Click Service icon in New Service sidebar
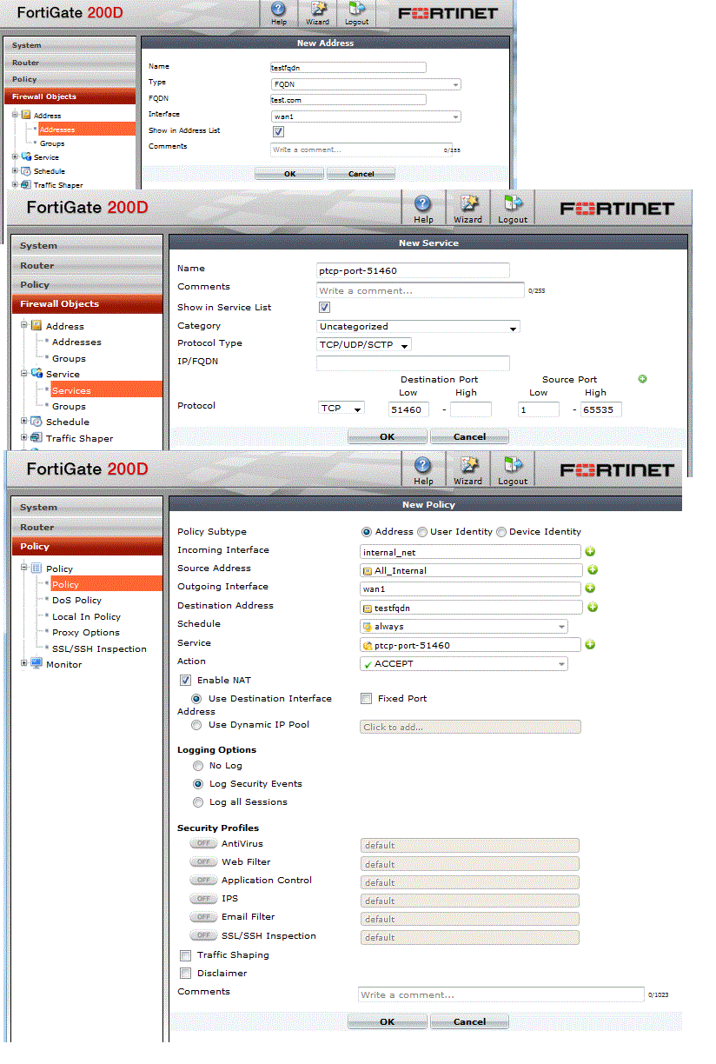 36,374
